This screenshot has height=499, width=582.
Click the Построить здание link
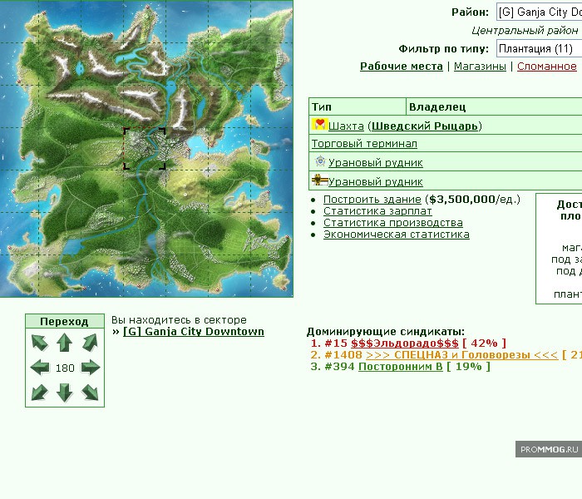(372, 200)
